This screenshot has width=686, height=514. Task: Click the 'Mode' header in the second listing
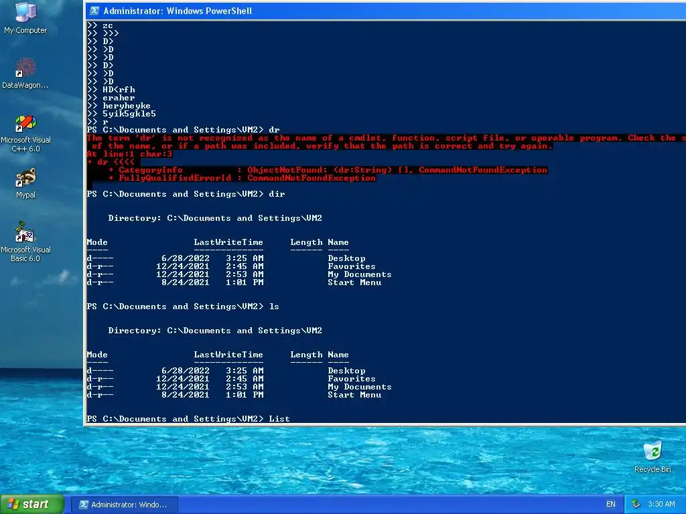[x=97, y=355]
